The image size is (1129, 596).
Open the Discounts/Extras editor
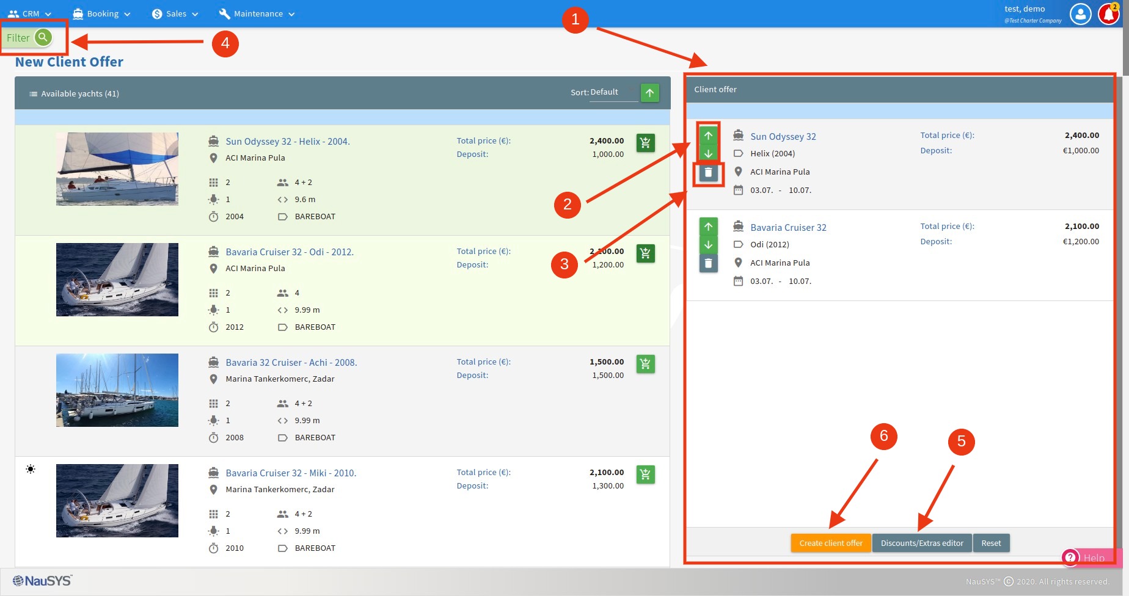point(921,543)
